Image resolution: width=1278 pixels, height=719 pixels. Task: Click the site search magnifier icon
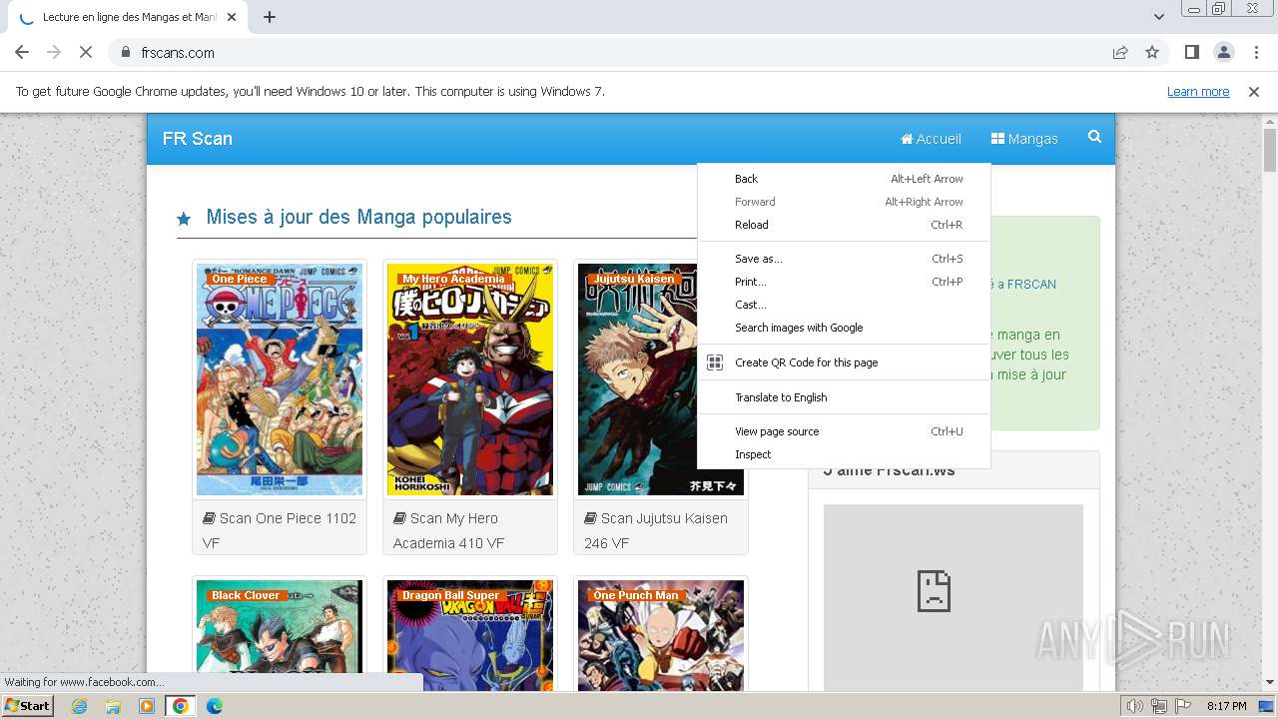(1095, 137)
